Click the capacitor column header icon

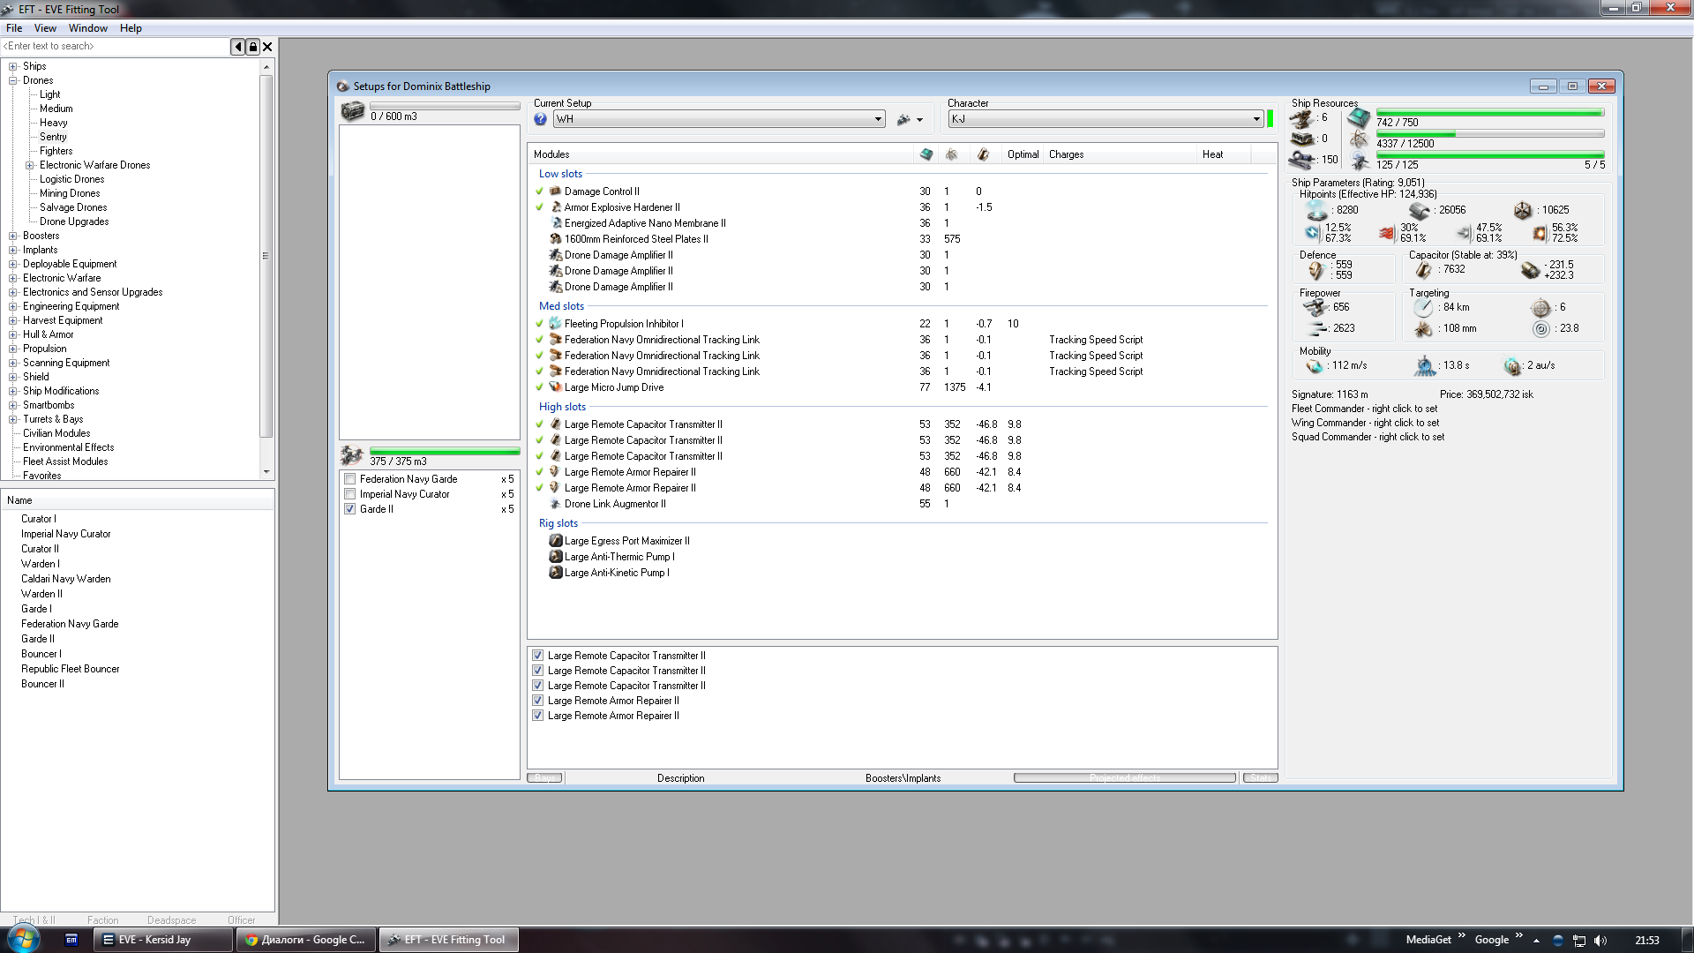click(x=983, y=154)
